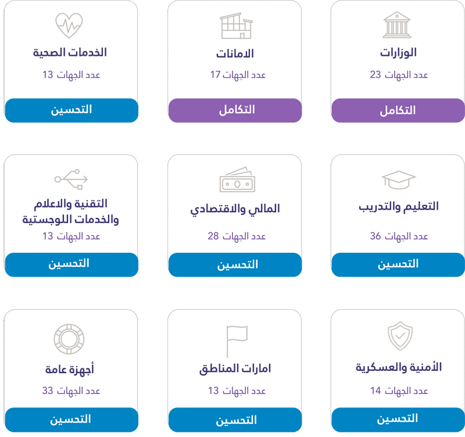Open the امارات المناطق card title
The image size is (465, 437).
(235, 369)
